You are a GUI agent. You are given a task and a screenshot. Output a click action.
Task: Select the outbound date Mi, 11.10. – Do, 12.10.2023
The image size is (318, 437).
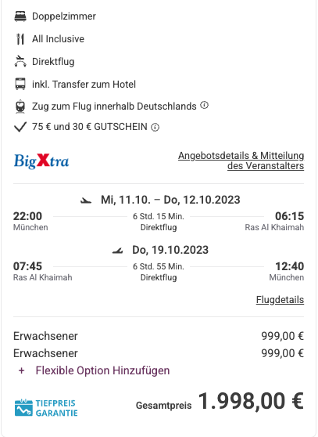(x=170, y=200)
